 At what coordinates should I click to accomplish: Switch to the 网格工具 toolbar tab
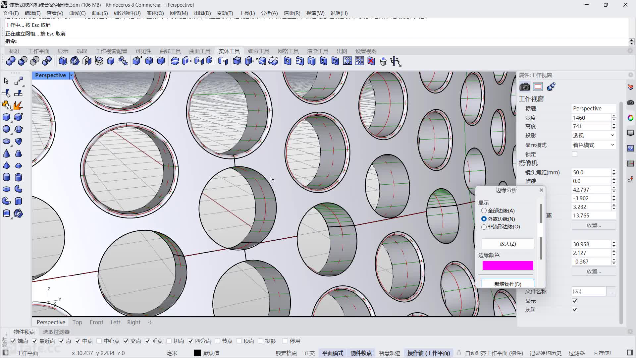click(x=288, y=51)
